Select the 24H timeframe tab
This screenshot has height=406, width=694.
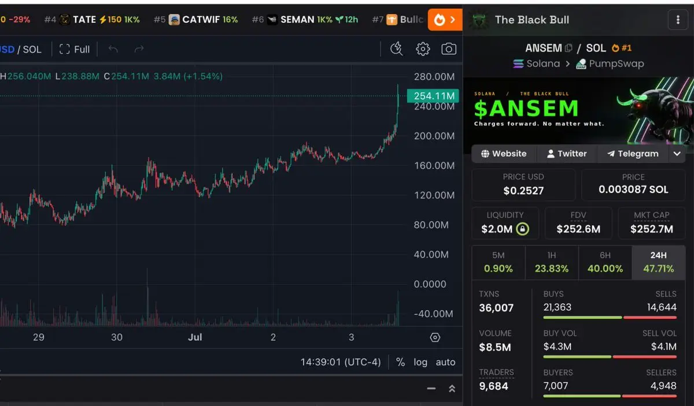658,262
